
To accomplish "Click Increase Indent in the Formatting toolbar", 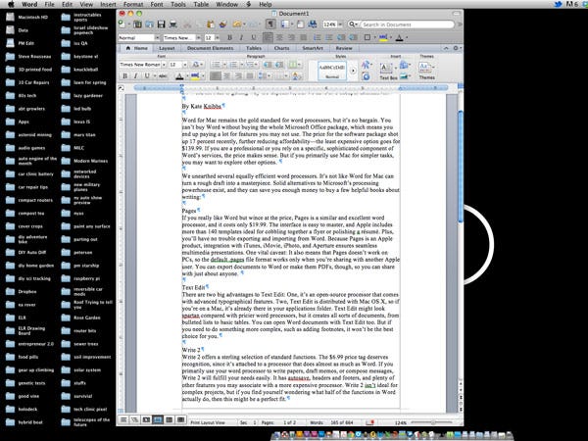I will point(353,37).
